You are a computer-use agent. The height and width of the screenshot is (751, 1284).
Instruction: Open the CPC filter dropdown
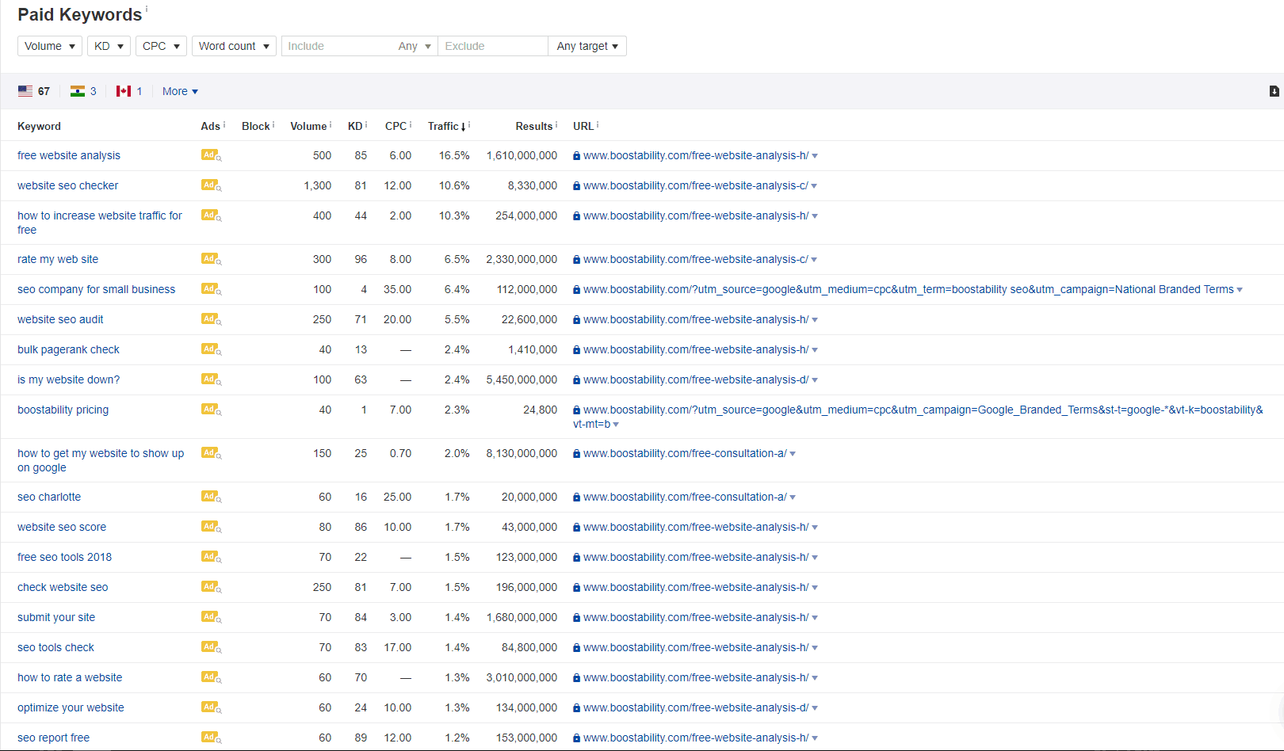pos(161,46)
